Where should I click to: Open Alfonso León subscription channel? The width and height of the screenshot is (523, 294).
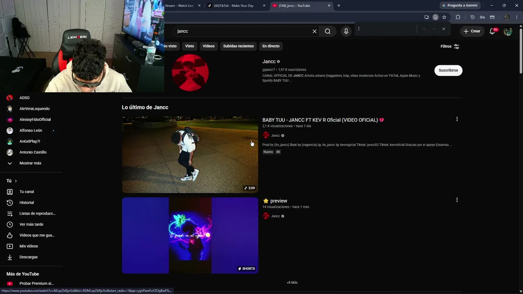(31, 131)
